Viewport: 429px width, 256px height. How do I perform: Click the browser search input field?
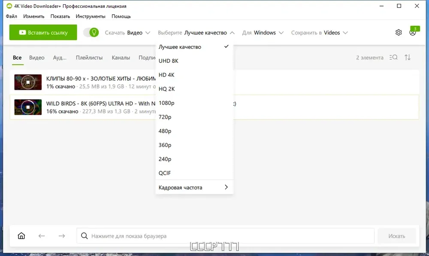226,236
